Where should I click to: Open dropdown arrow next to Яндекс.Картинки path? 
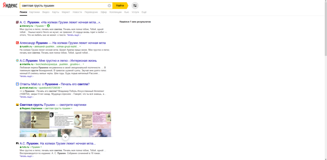pos(72,109)
